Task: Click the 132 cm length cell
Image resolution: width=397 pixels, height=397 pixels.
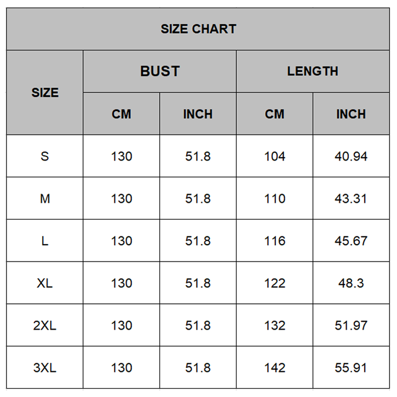Action: click(x=274, y=326)
